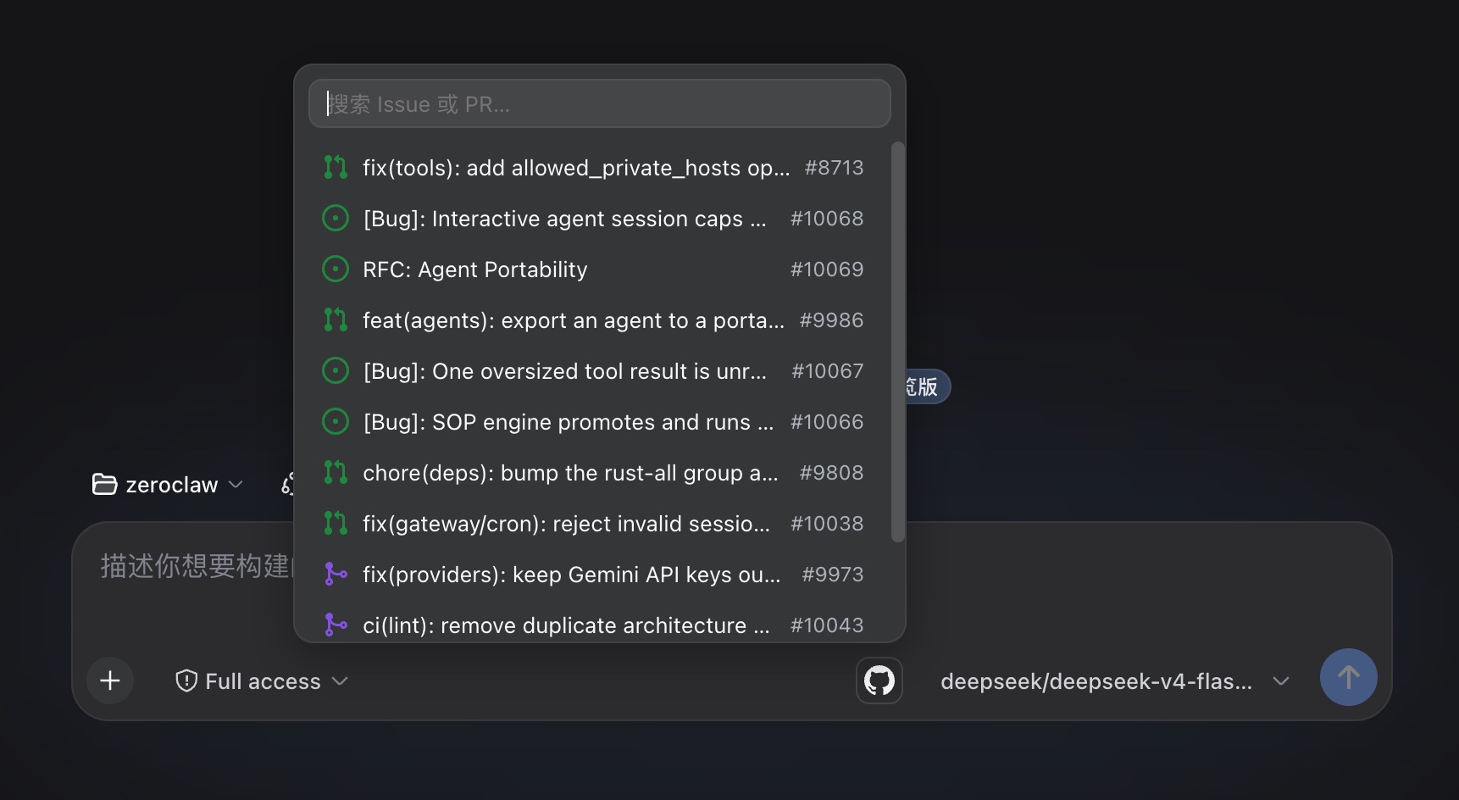Click the issue list scrollbar

[x=898, y=342]
